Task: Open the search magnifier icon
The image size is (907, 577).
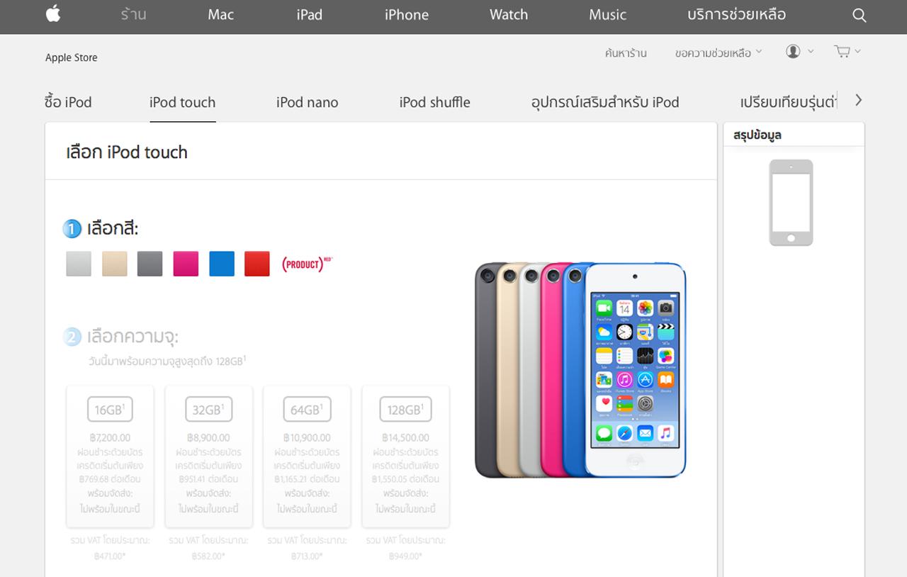Action: [860, 16]
